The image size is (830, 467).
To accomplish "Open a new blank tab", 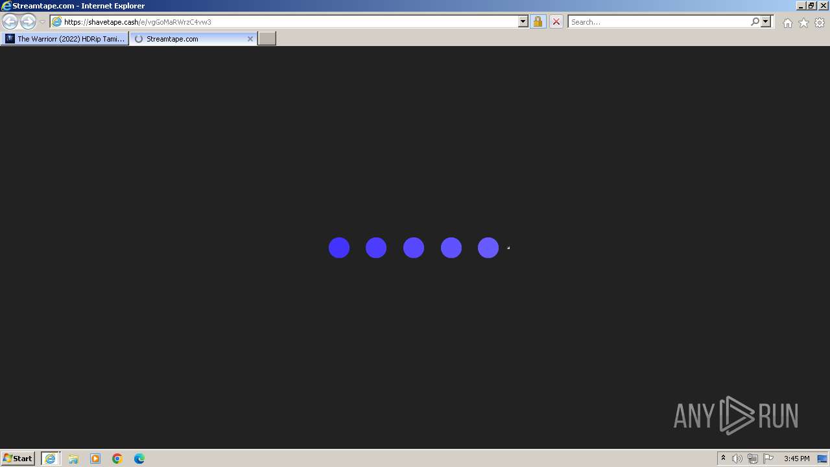I will [267, 39].
